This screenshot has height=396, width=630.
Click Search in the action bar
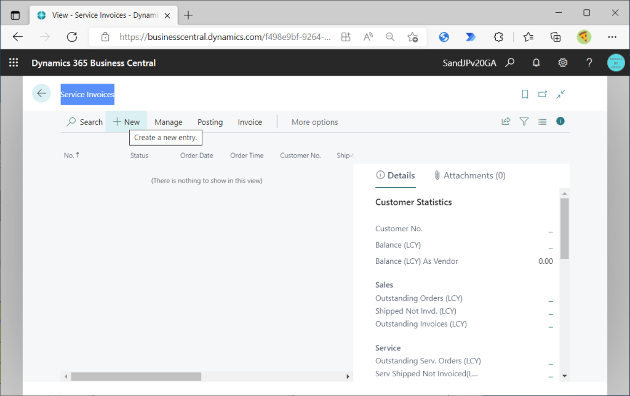pos(85,122)
